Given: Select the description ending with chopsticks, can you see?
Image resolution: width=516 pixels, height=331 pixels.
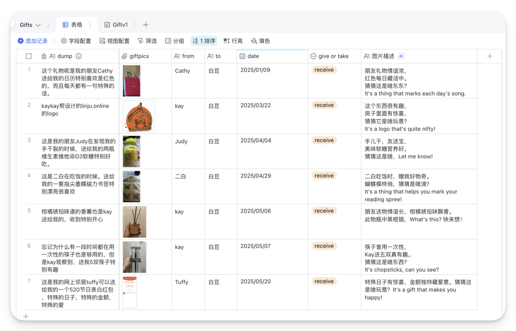Looking at the screenshot, I should (x=419, y=257).
